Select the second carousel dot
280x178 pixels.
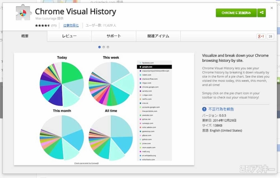[104, 47]
